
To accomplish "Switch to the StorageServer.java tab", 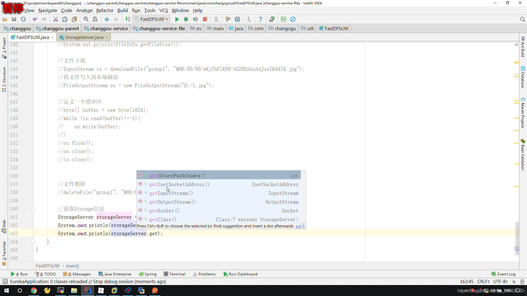I will coord(84,37).
